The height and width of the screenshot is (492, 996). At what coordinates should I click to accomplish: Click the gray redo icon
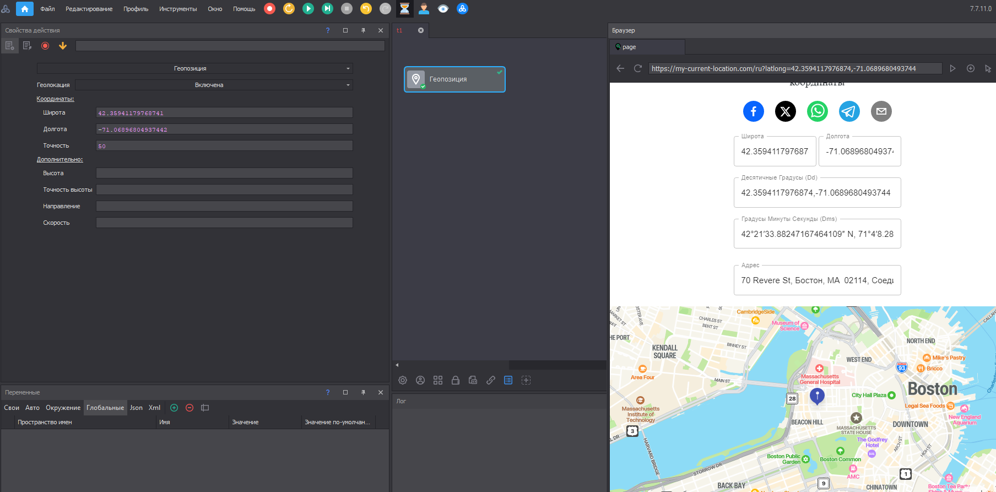386,9
